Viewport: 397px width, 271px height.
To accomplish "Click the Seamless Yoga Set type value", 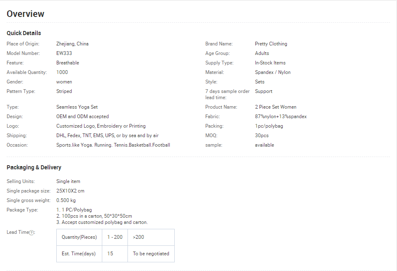I will [x=77, y=107].
